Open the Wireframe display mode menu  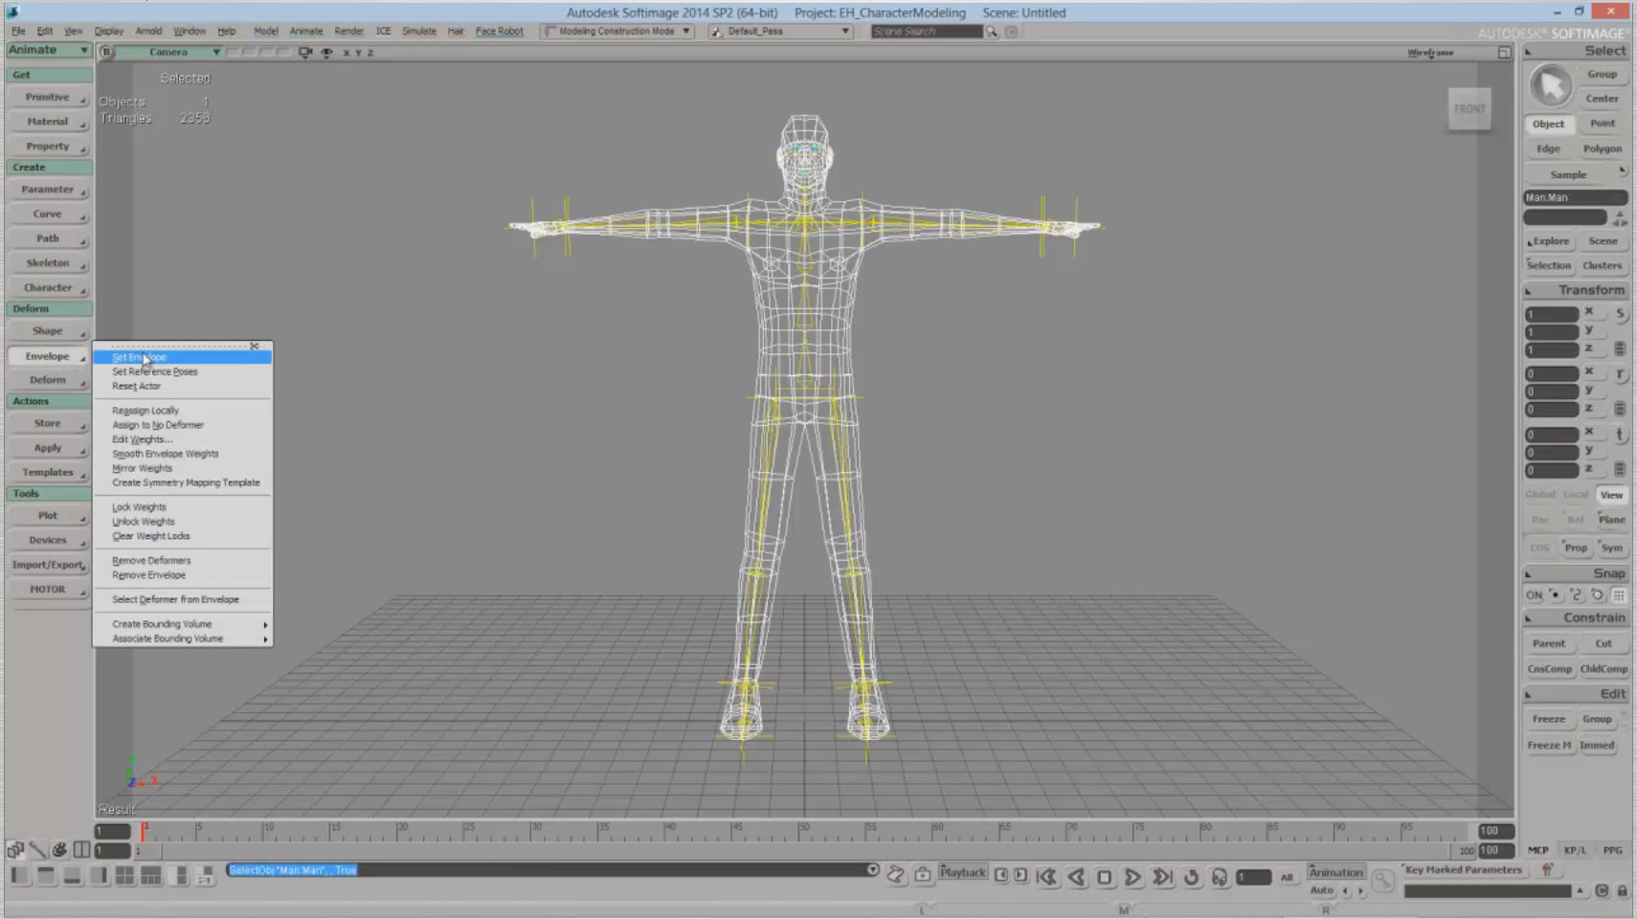pyautogui.click(x=1430, y=53)
